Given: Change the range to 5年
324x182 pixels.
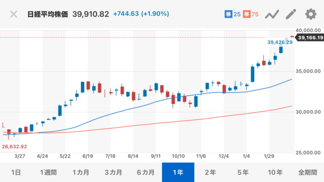Looking at the screenshot, I should [x=243, y=172].
